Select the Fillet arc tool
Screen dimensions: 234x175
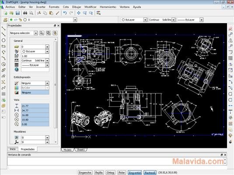231,82
